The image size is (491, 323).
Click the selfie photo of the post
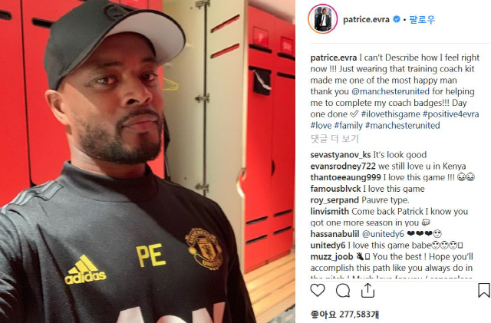147,161
